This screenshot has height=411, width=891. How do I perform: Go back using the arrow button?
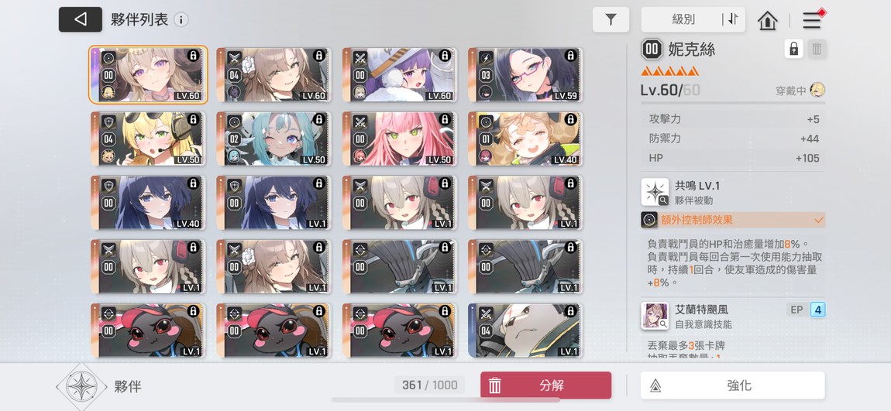[81, 19]
